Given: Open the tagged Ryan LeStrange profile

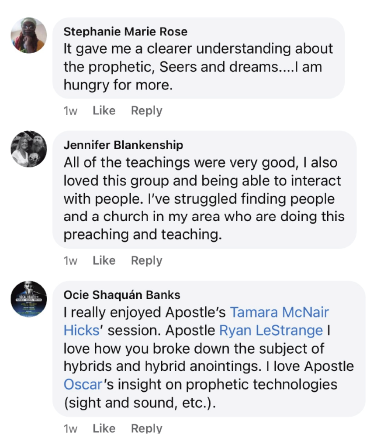Looking at the screenshot, I should coord(271,330).
